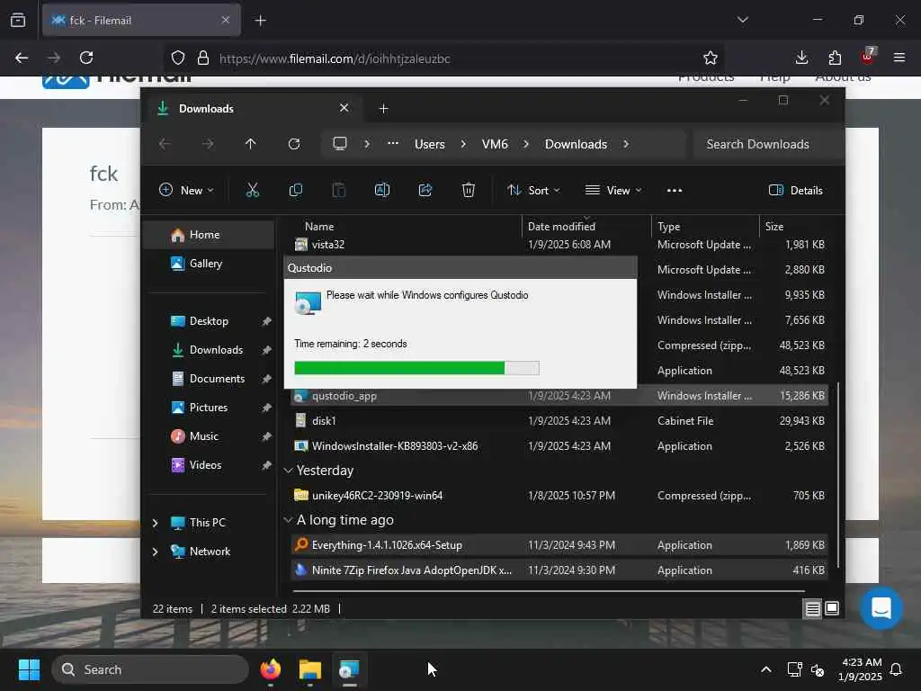Click Firefox icon on the taskbar
The width and height of the screenshot is (921, 691).
[271, 669]
